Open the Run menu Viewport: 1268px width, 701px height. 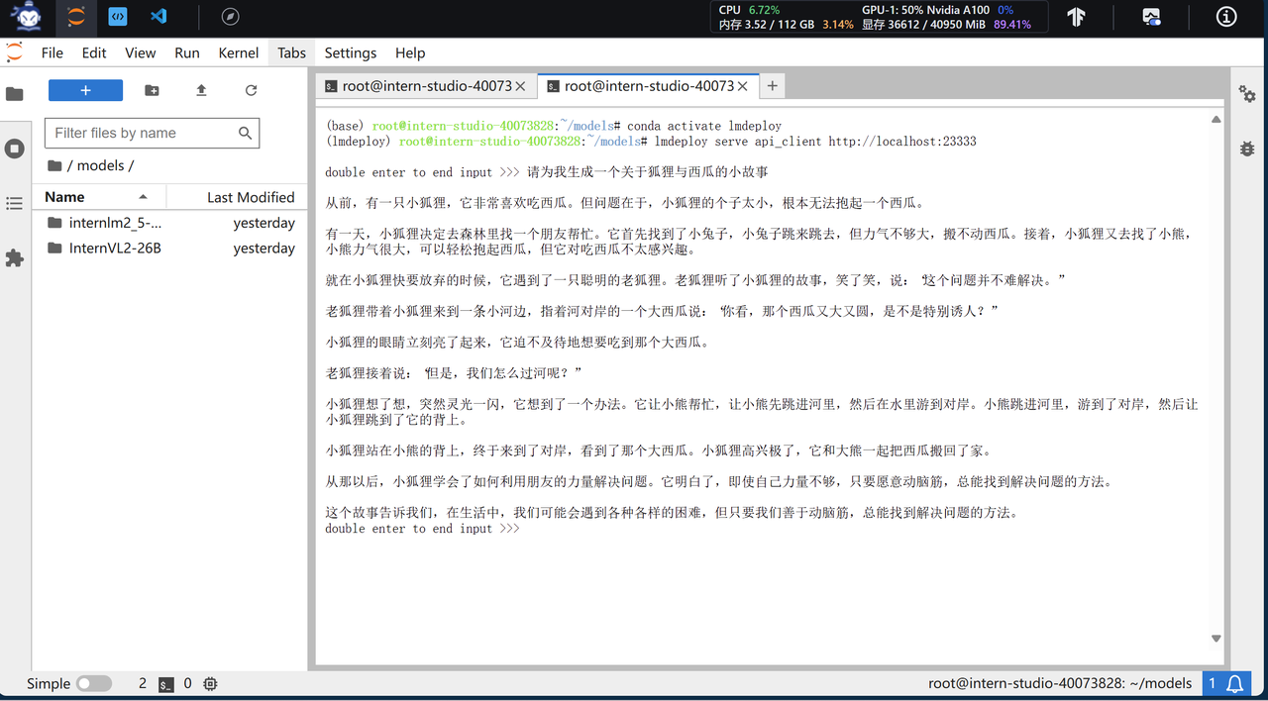(187, 52)
